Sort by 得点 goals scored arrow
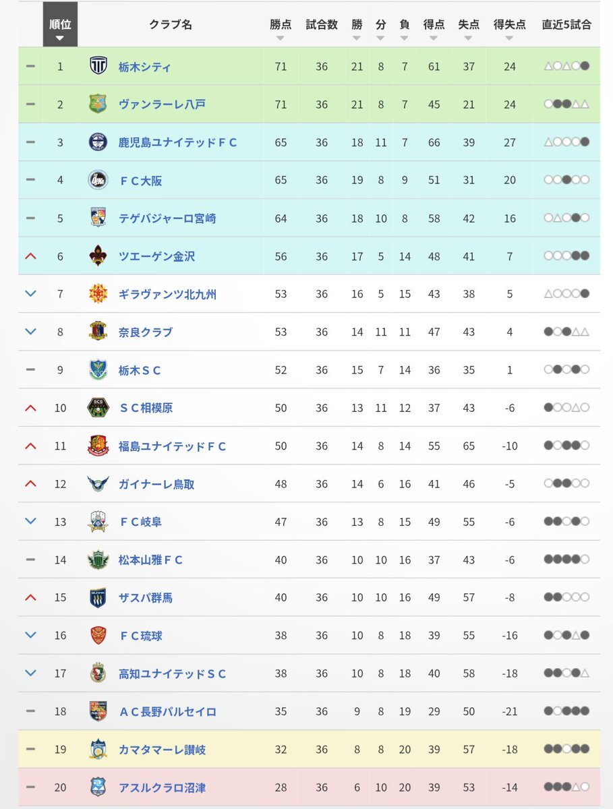Viewport: 613px width, 809px height. (x=434, y=38)
